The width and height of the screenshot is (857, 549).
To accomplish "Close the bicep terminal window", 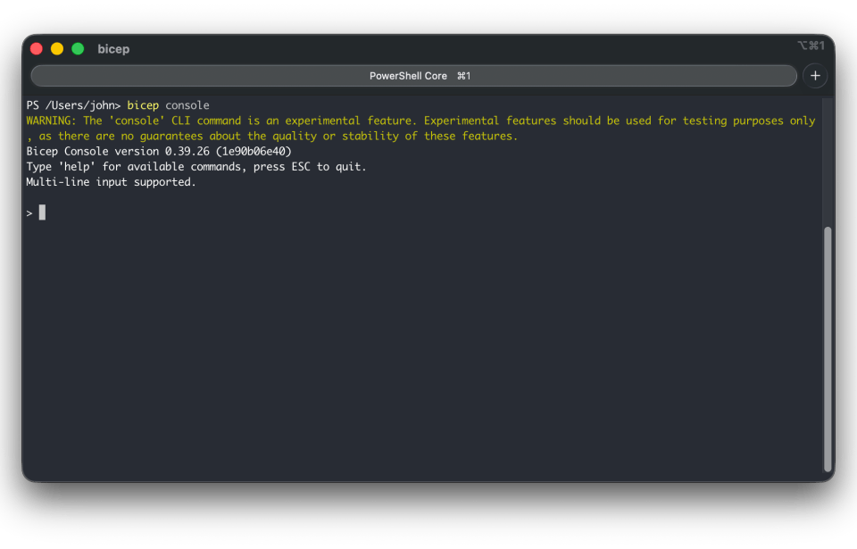I will (37, 49).
